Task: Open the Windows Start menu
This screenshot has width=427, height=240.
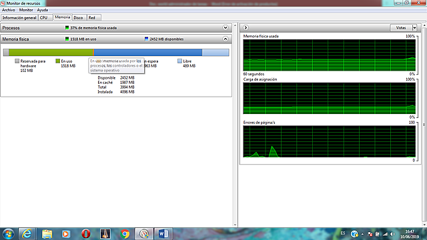Action: 8,234
